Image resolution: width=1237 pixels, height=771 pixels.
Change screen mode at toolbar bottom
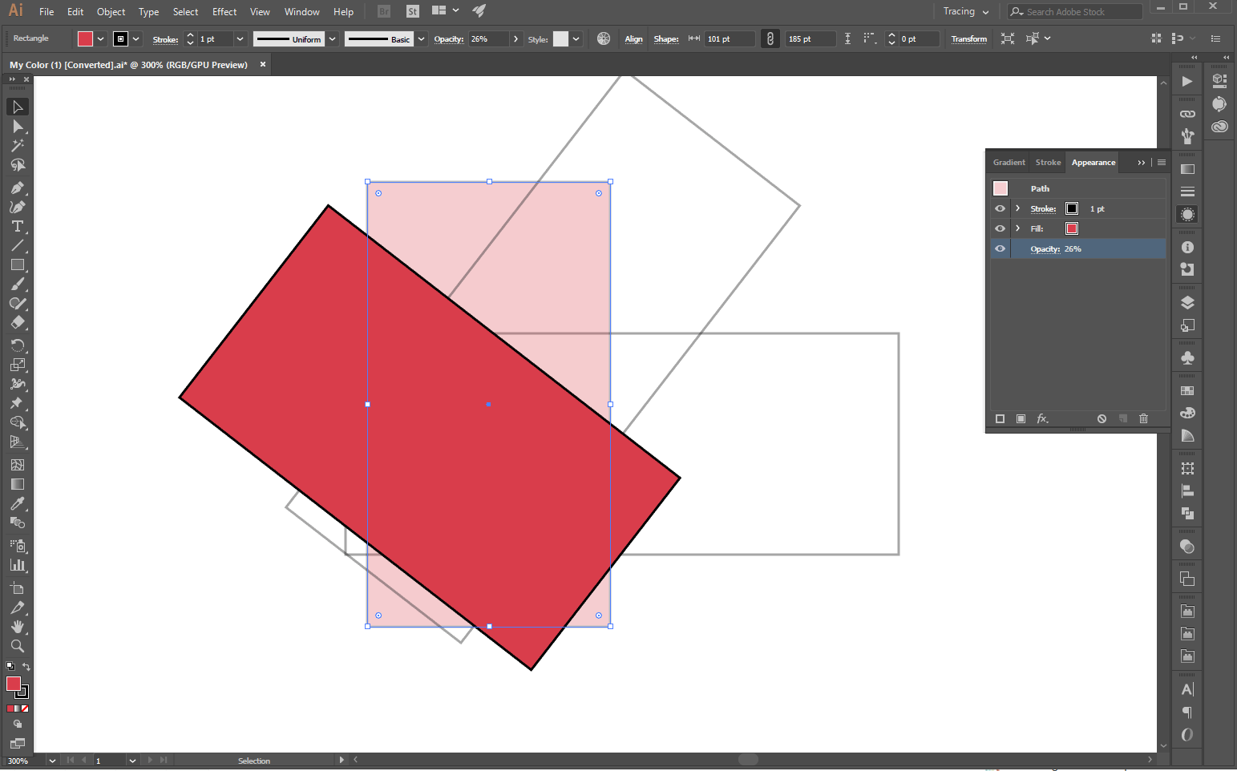(18, 743)
